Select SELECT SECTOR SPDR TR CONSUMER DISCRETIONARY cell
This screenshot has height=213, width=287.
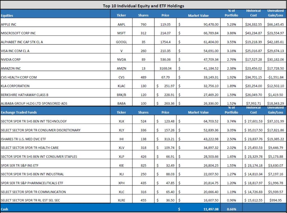click(55, 128)
